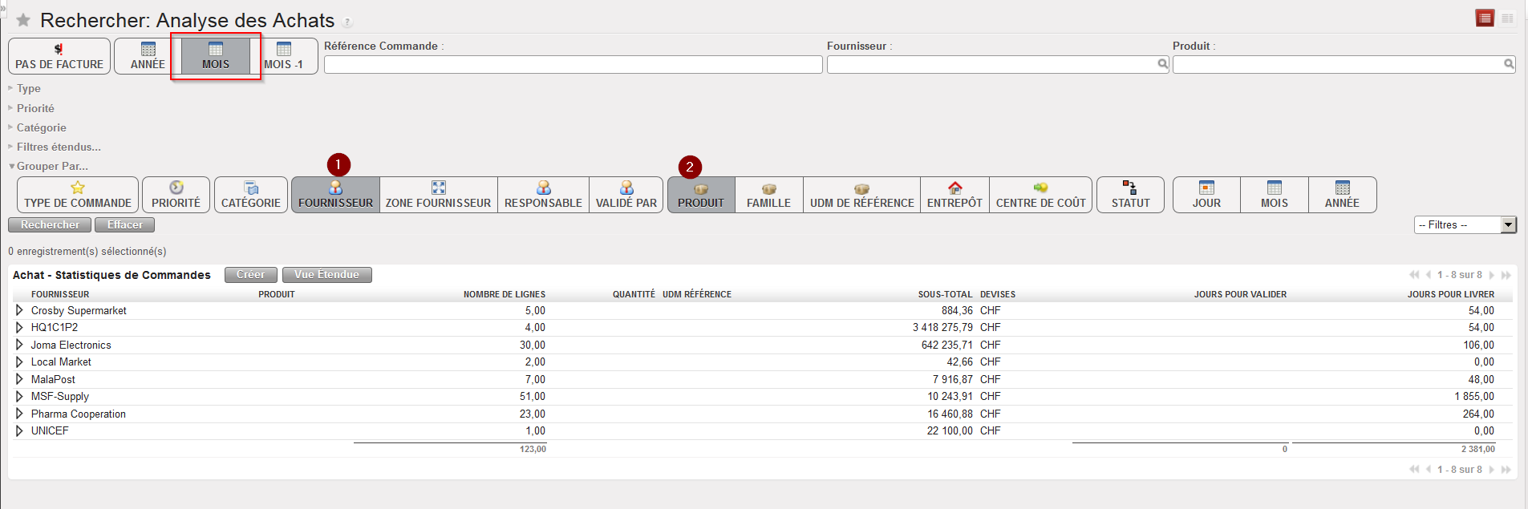Expand the Filtres étendus section
Screen dimensions: 1528x509
pos(59,147)
